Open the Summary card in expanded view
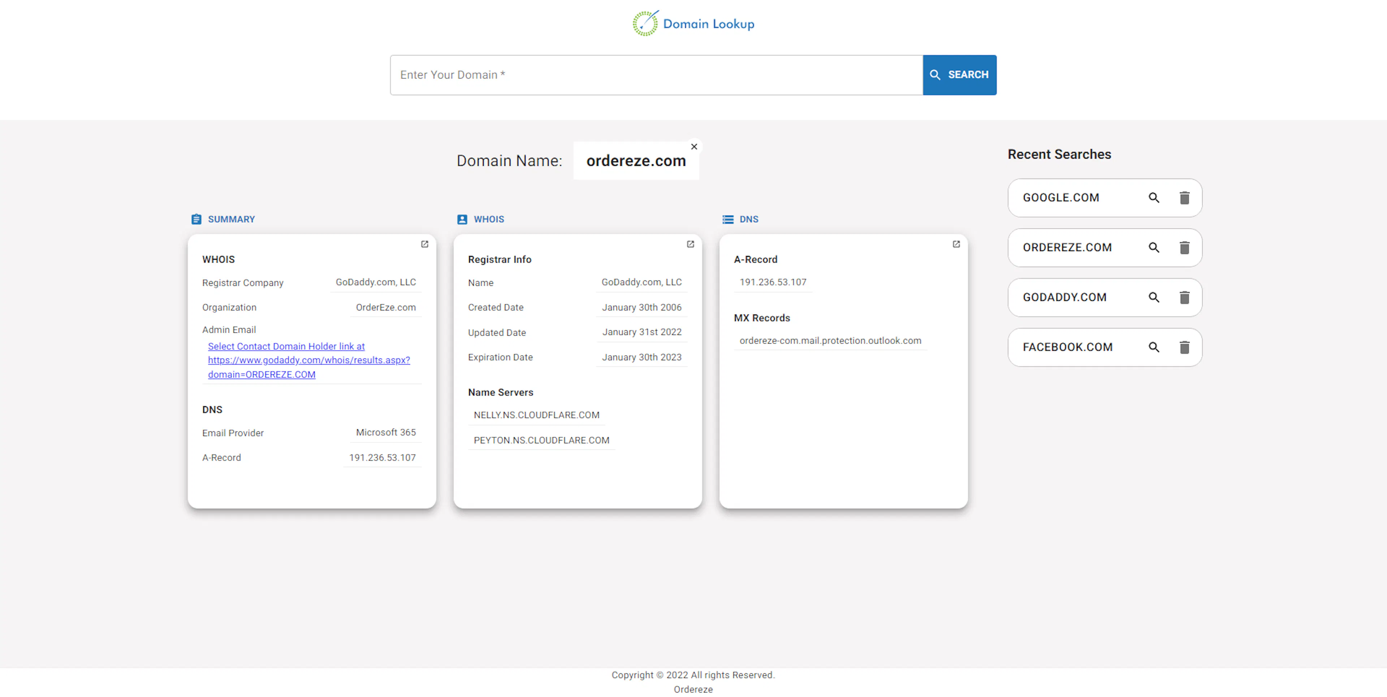Screen dimensions: 1387x697 pos(424,244)
